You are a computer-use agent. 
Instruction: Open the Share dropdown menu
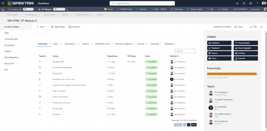click(x=240, y=27)
